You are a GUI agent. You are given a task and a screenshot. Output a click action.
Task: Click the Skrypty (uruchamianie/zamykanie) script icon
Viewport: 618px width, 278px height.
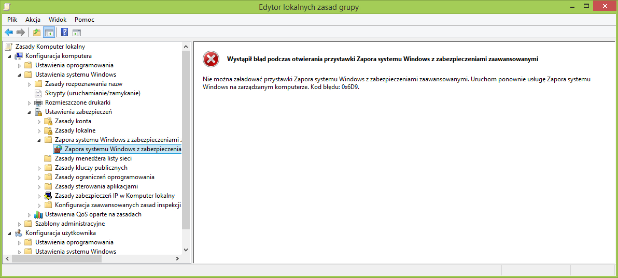[38, 93]
